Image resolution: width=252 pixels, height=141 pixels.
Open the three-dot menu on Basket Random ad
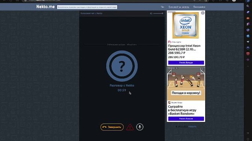[x=203, y=69]
